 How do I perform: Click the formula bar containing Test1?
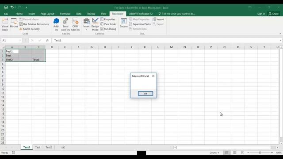(165, 40)
